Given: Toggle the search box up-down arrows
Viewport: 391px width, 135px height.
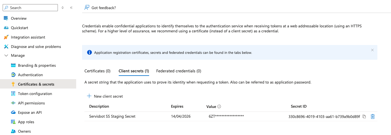Looking at the screenshot, I should pyautogui.click(x=63, y=8).
